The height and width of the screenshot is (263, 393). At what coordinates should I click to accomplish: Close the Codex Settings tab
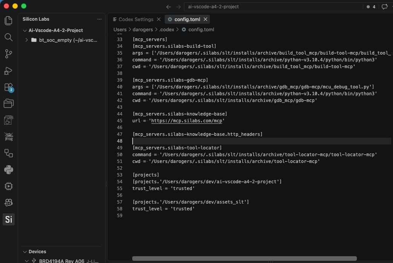pyautogui.click(x=159, y=19)
